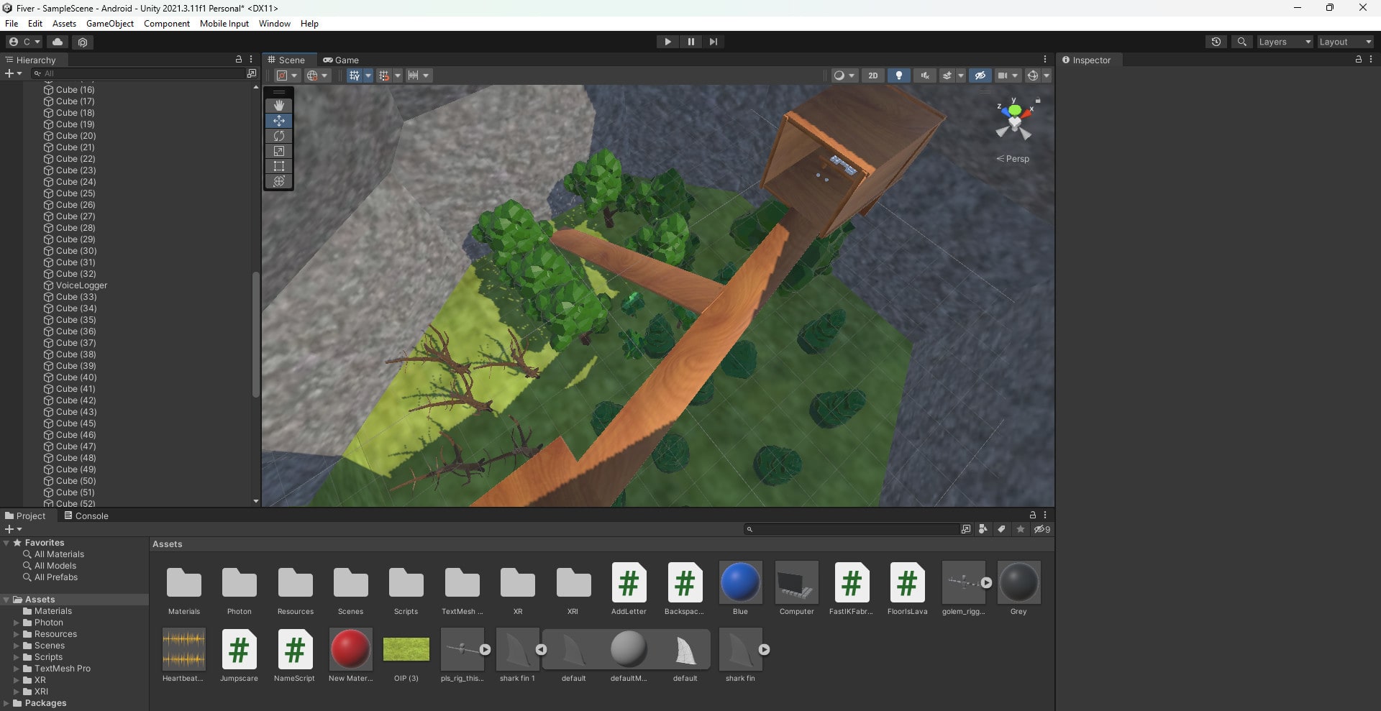Toggle scene visibility eye icon
This screenshot has width=1381, height=711.
click(x=980, y=75)
